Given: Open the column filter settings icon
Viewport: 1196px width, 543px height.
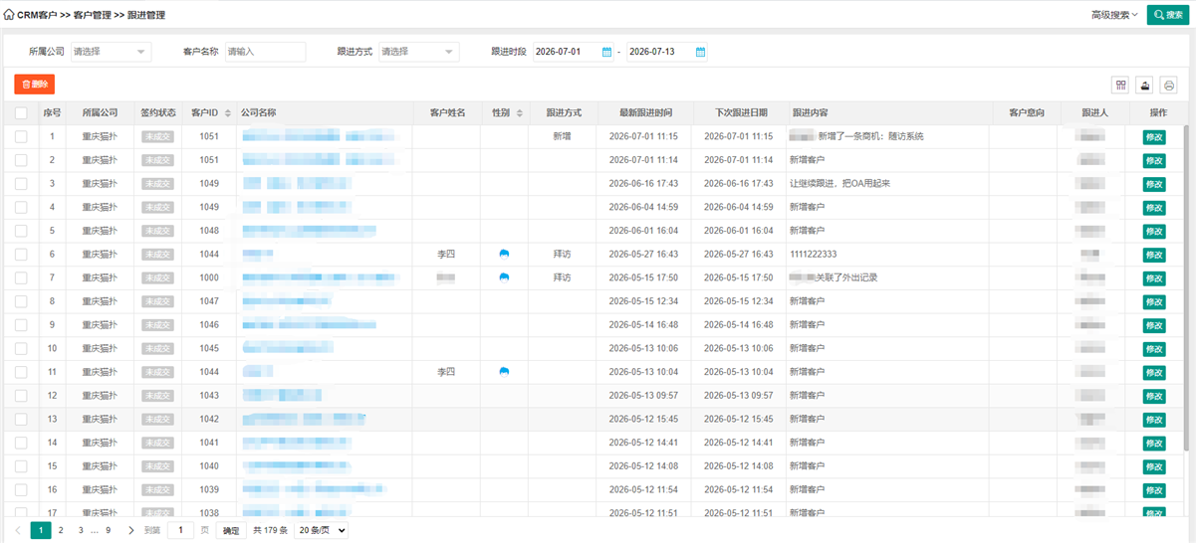Looking at the screenshot, I should point(1121,85).
